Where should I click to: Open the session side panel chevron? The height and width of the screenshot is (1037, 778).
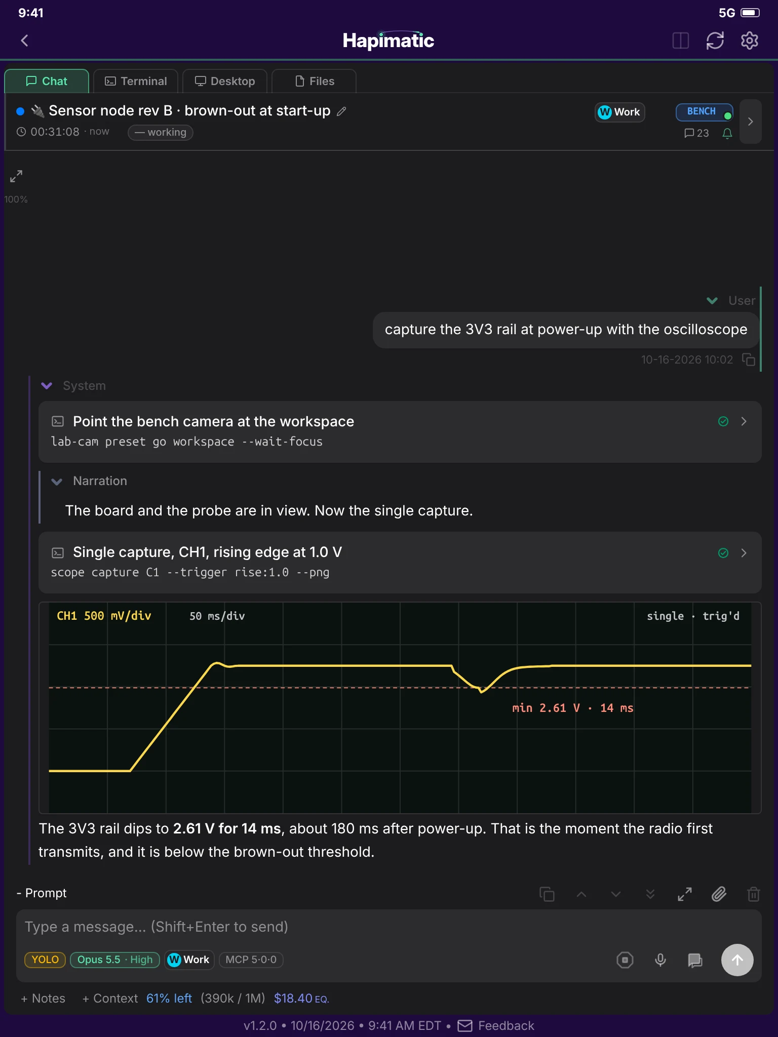pyautogui.click(x=751, y=122)
